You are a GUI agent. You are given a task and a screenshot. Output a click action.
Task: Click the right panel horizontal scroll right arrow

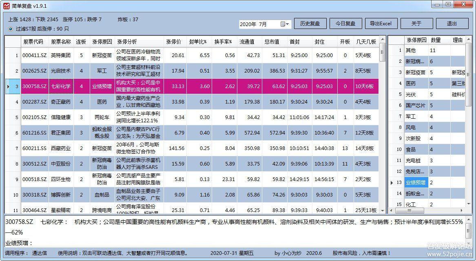point(462,210)
